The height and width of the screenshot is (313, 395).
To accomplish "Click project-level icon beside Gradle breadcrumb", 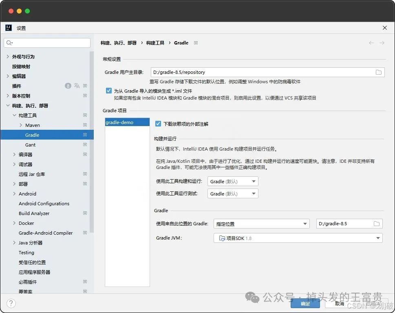I will coord(196,43).
